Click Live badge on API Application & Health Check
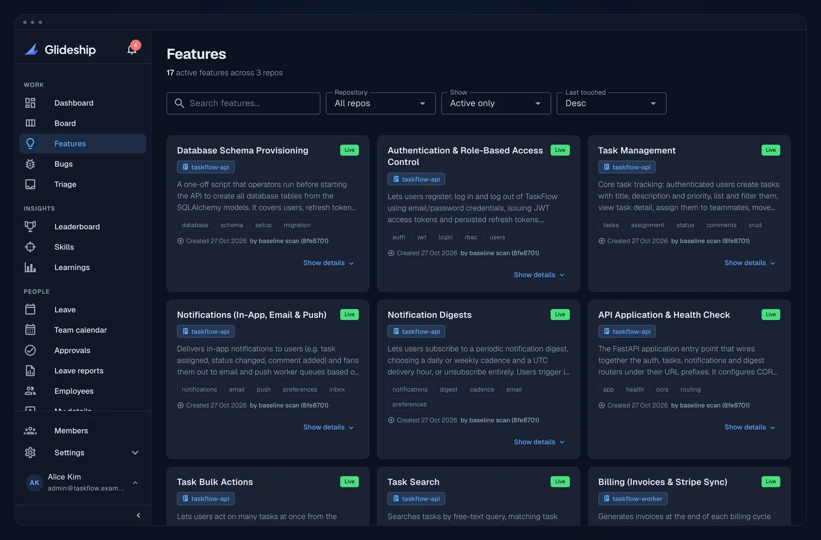The image size is (821, 540). 771,315
